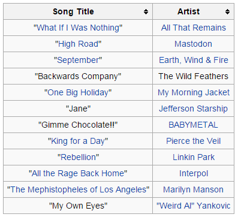Open the All That Remains artist link
This screenshot has width=241, height=220.
click(194, 28)
